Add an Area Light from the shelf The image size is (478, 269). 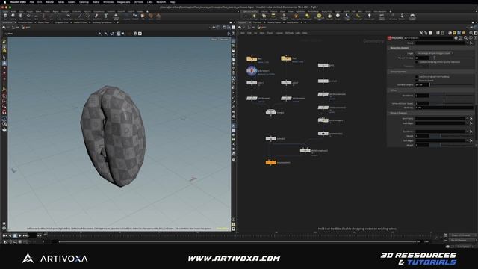click(273, 16)
